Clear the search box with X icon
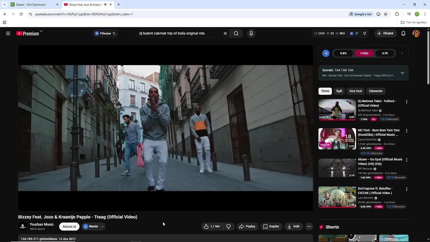The image size is (430, 242). click(225, 33)
